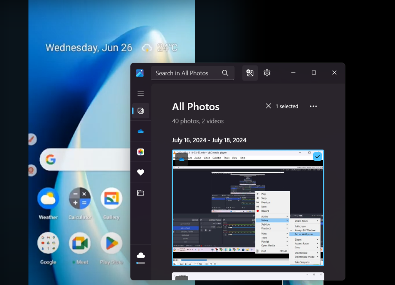Tap the 'Wednesday, Jun 26' date widget
This screenshot has width=395, height=285.
[x=89, y=48]
